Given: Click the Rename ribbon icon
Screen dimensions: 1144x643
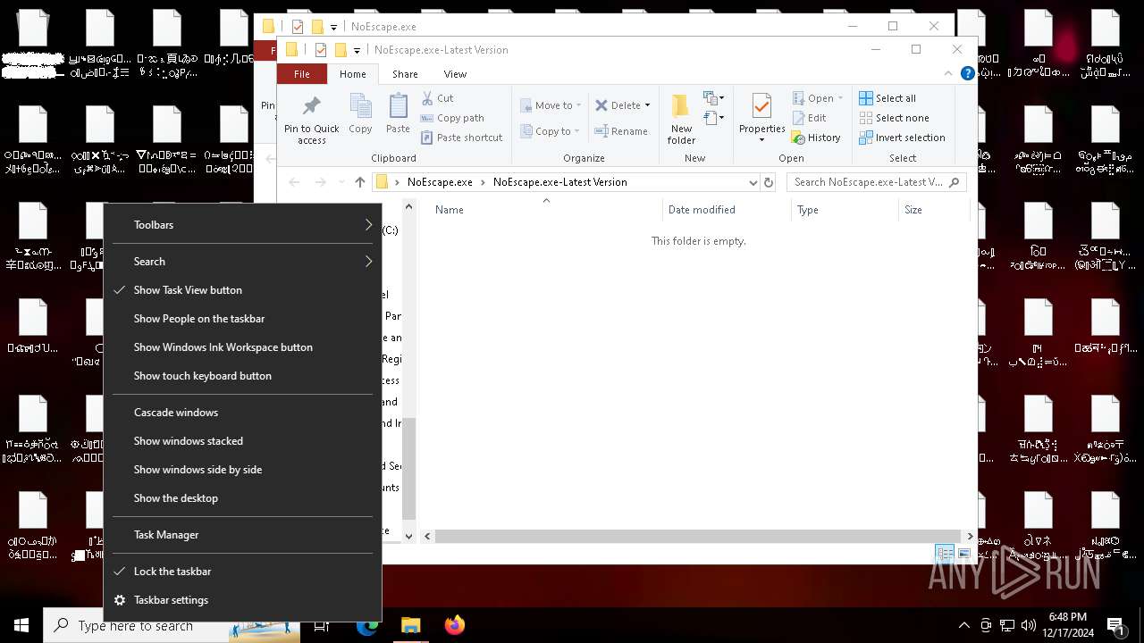Looking at the screenshot, I should pyautogui.click(x=601, y=131).
